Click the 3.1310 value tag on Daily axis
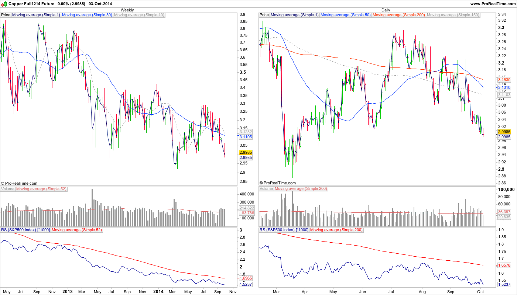Viewport: 517px width, 295px height. click(x=504, y=87)
